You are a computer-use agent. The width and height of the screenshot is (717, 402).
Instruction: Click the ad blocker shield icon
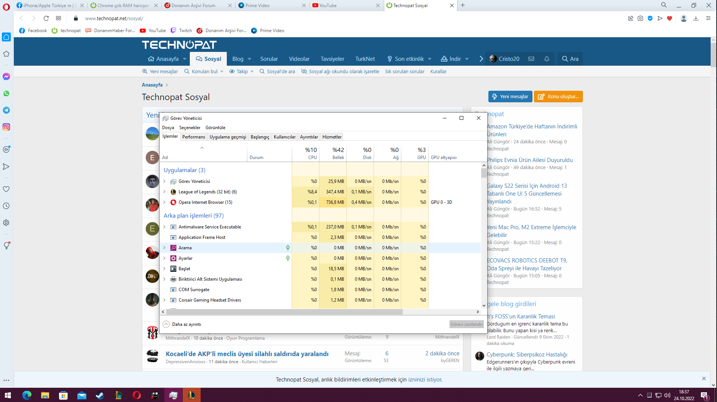(x=650, y=18)
